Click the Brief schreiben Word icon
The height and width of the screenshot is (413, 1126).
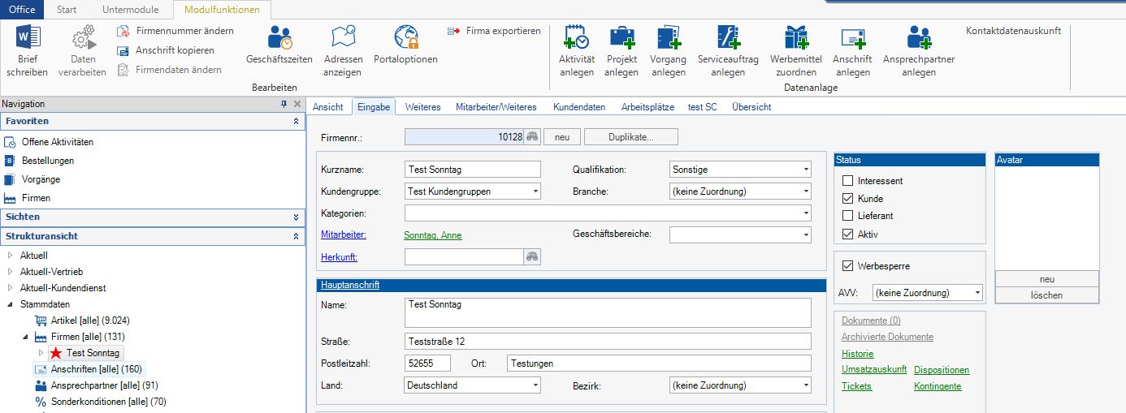click(27, 38)
